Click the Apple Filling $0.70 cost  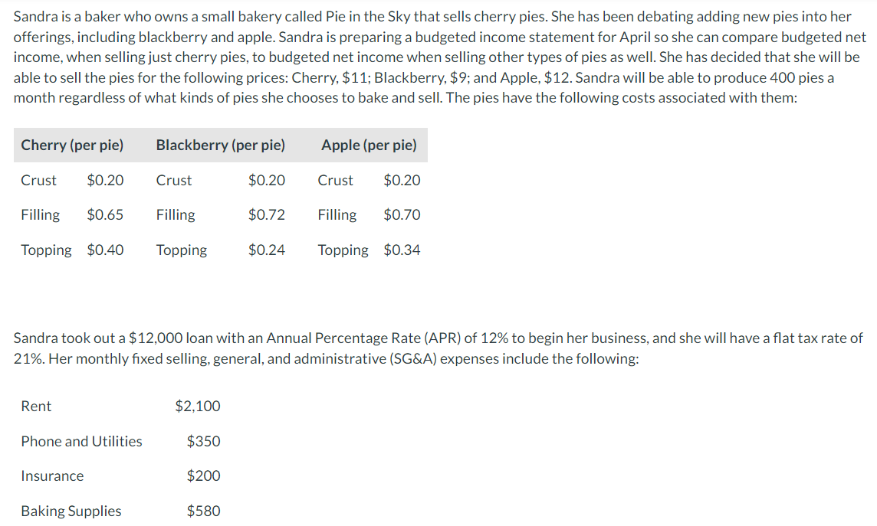[x=402, y=214]
